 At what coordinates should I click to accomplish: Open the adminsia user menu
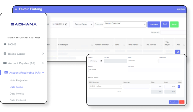(x=181, y=9)
